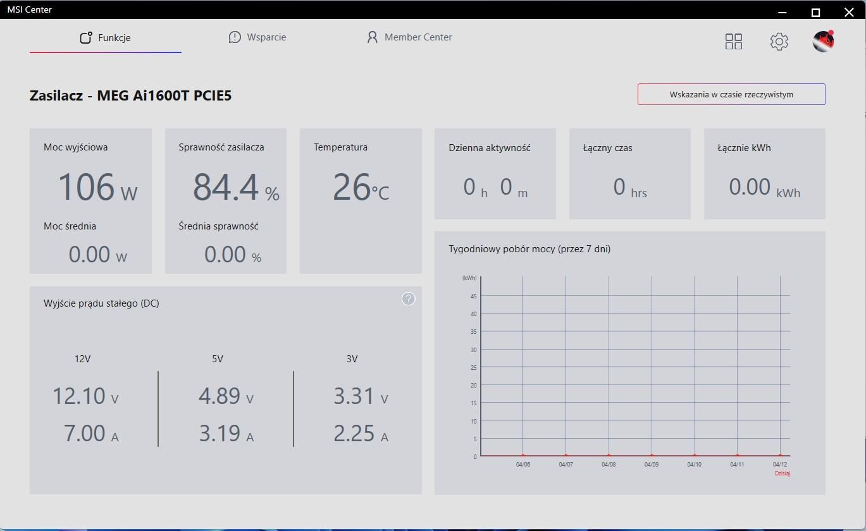Click the 04/06 data point on chart
Viewport: 866px width, 531px height.
tap(523, 455)
